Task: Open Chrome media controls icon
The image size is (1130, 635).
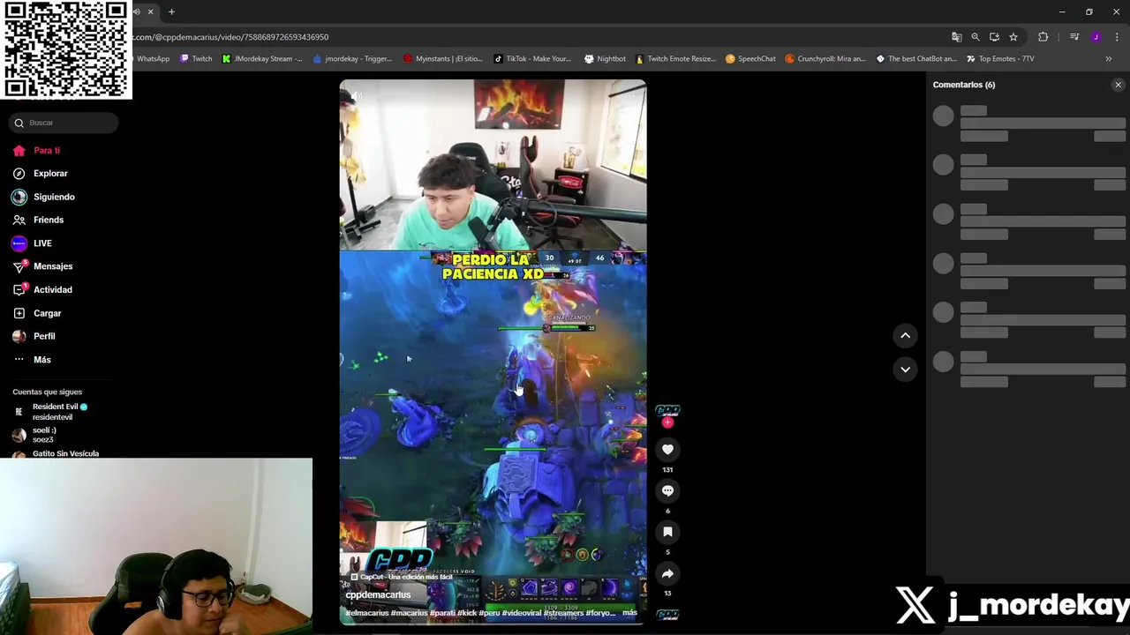Action: [x=1074, y=37]
